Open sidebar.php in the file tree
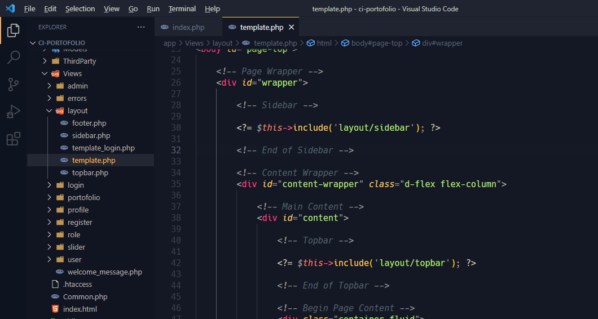The width and height of the screenshot is (598, 319). pos(91,135)
